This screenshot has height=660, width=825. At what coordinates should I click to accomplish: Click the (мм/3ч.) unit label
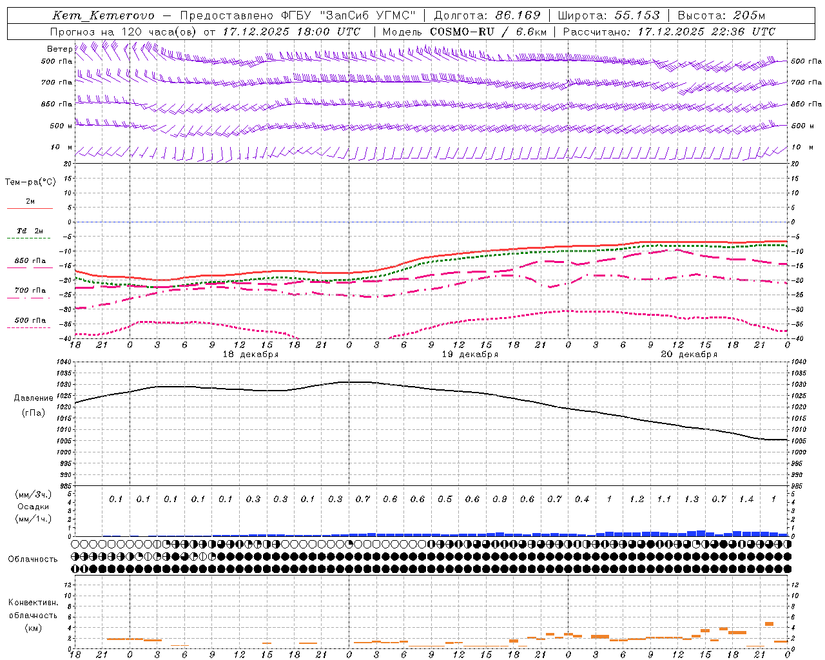pos(33,494)
